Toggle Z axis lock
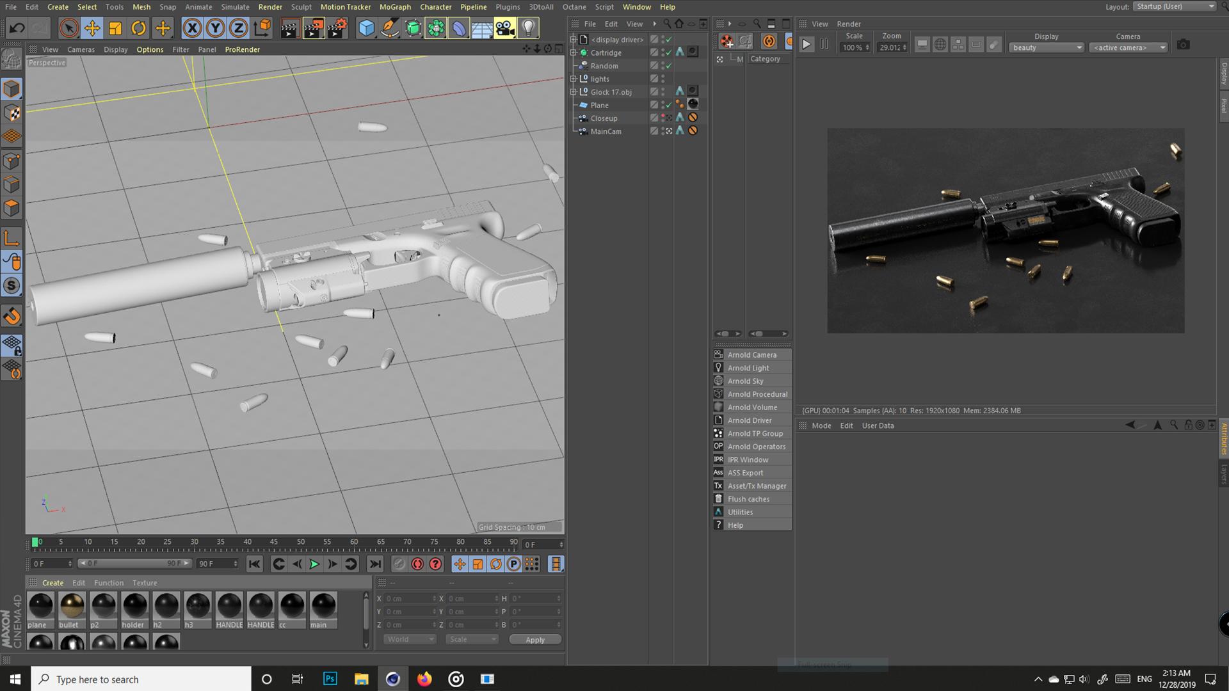1229x691 pixels. click(x=239, y=28)
